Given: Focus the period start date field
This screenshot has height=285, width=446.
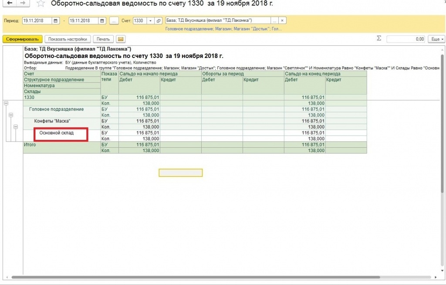Looking at the screenshot, I should click(x=37, y=21).
